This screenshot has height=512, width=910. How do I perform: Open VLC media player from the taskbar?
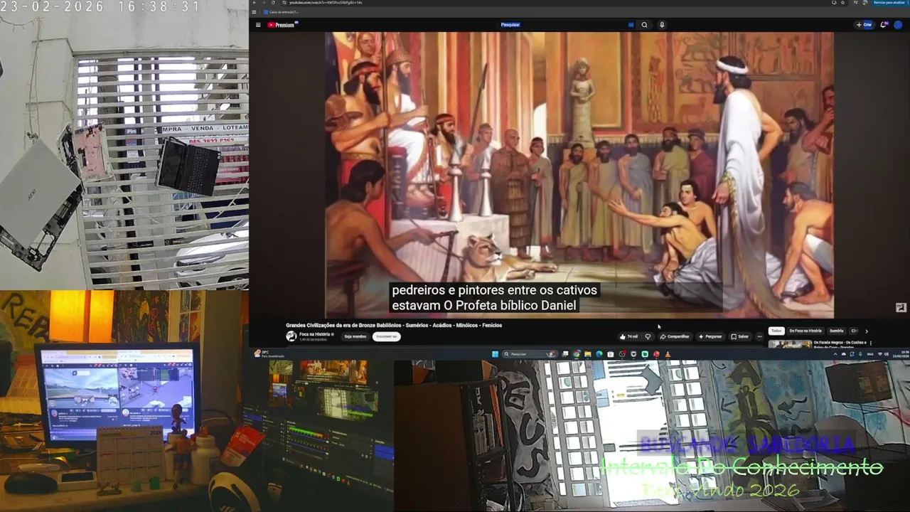[x=668, y=354]
